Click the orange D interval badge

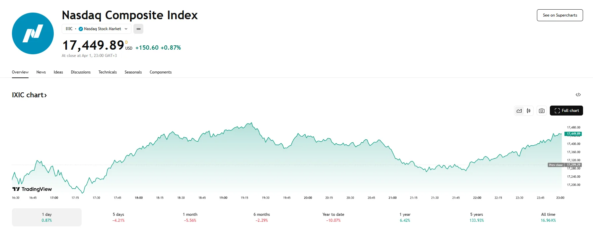coord(126,42)
